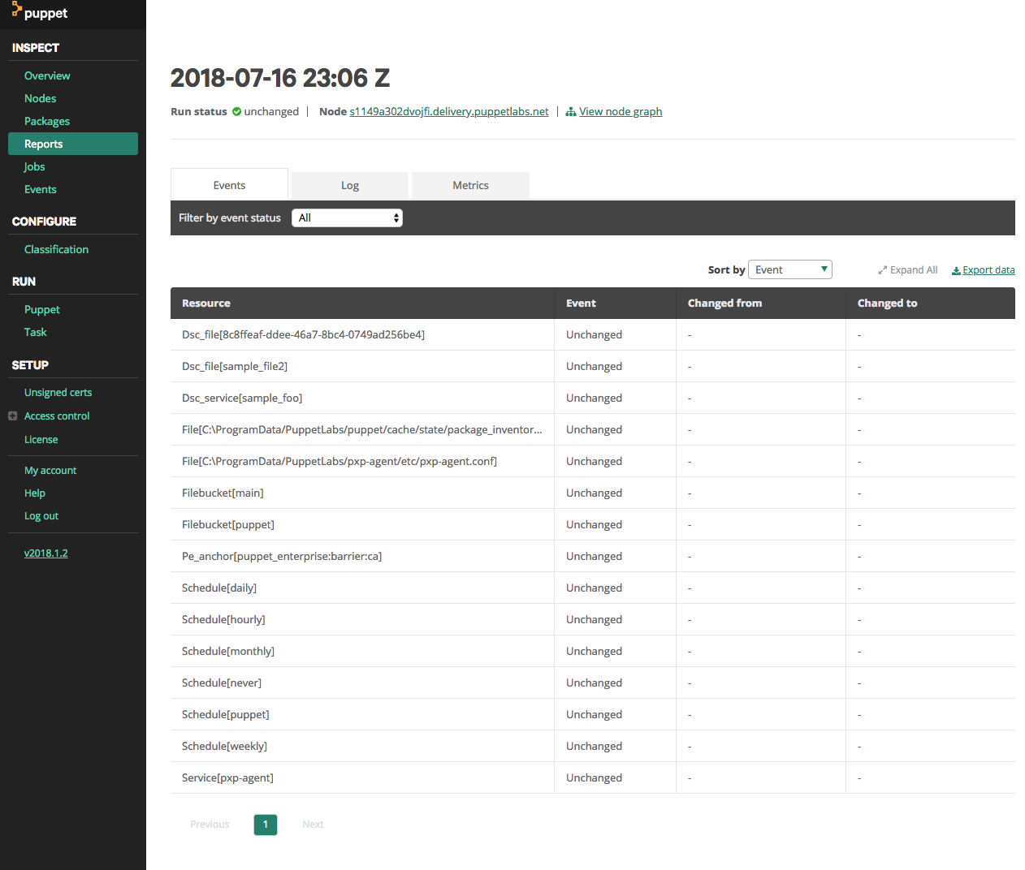Open Puppet under the Run section

point(42,309)
